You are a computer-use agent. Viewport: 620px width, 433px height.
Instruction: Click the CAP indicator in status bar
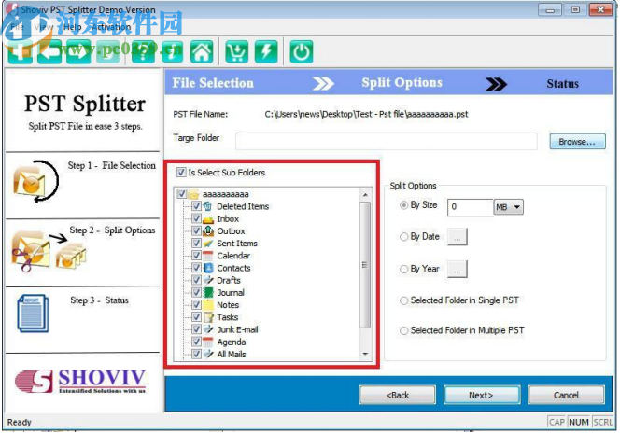click(x=557, y=423)
